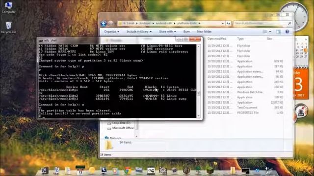Sort by the Type column header
This screenshot has height=176, width=314.
coord(240,39)
